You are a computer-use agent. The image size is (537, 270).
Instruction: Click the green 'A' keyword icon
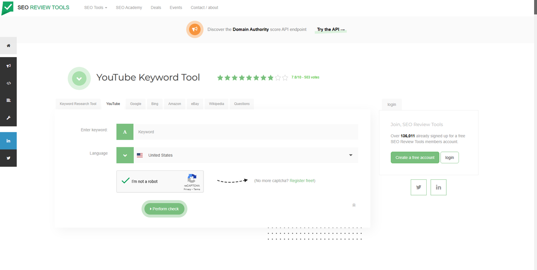click(x=125, y=132)
